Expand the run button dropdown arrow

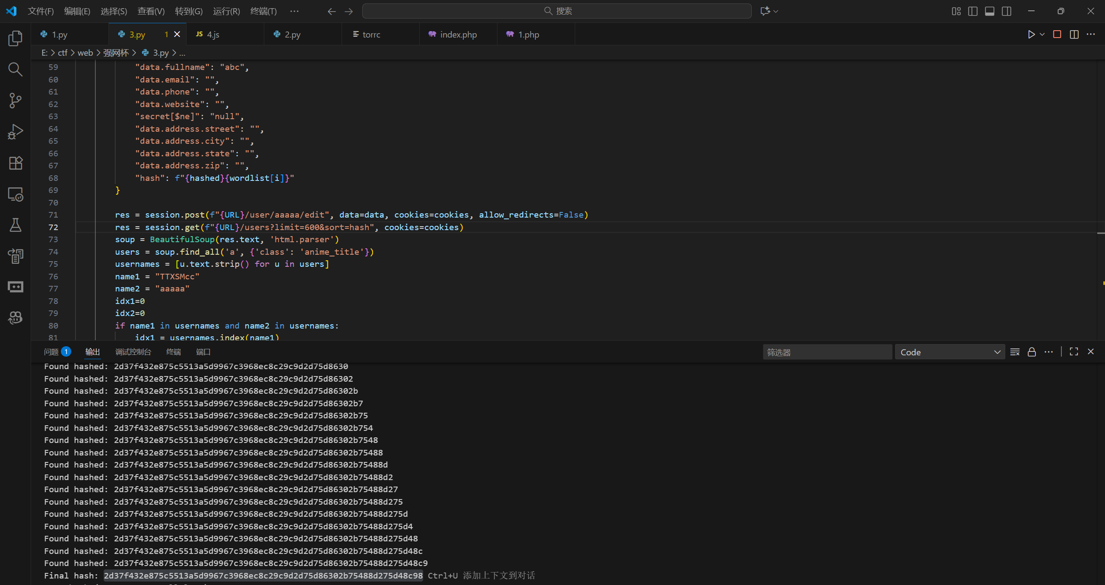pyautogui.click(x=1042, y=35)
